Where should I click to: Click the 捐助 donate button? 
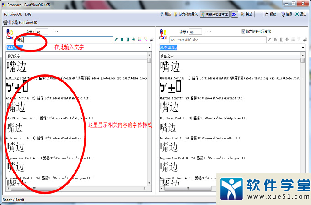coord(271,15)
